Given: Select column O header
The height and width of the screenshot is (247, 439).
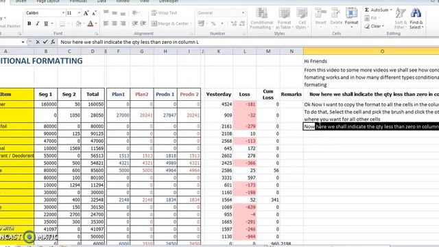Looking at the screenshot, I should pos(371,51).
